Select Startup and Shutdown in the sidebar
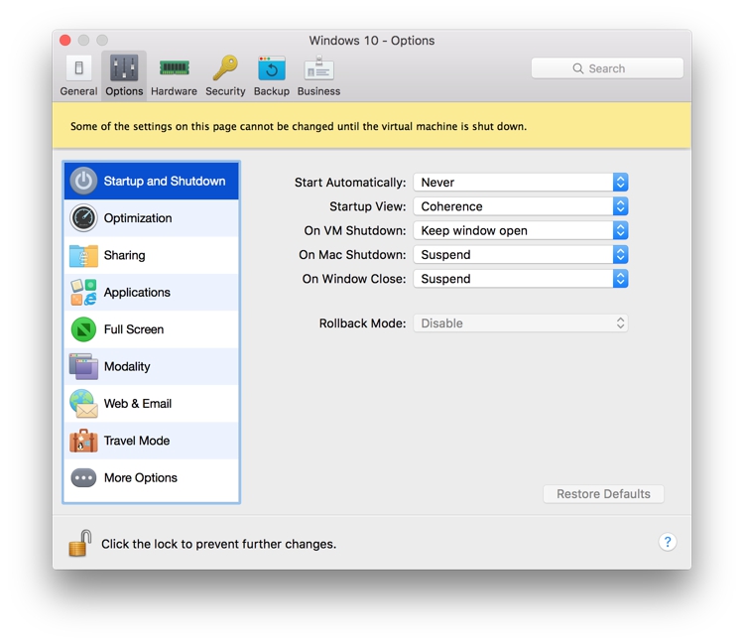The height and width of the screenshot is (644, 744). click(152, 181)
